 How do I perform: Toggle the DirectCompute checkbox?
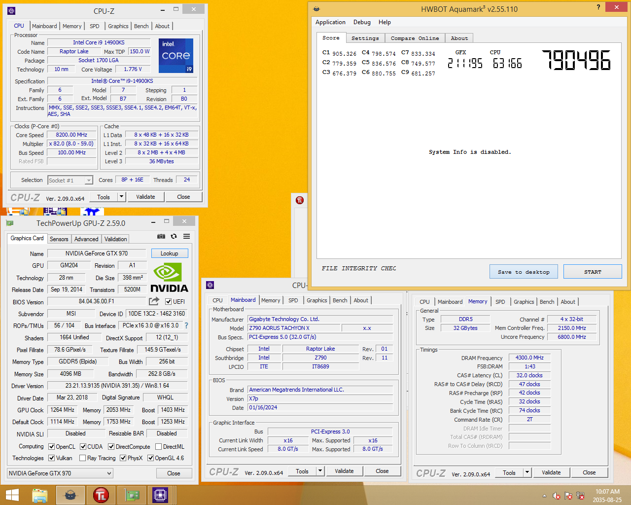coord(111,447)
